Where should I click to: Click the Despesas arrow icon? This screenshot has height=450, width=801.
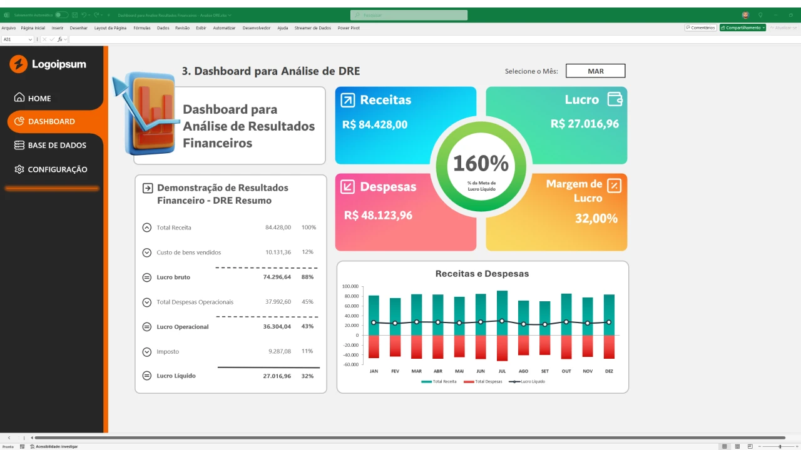(348, 186)
